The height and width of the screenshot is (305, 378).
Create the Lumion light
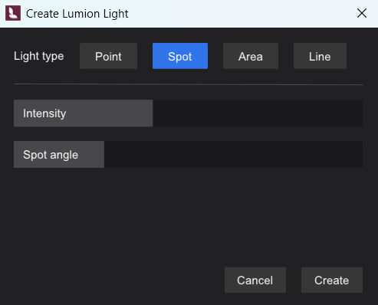(x=332, y=280)
